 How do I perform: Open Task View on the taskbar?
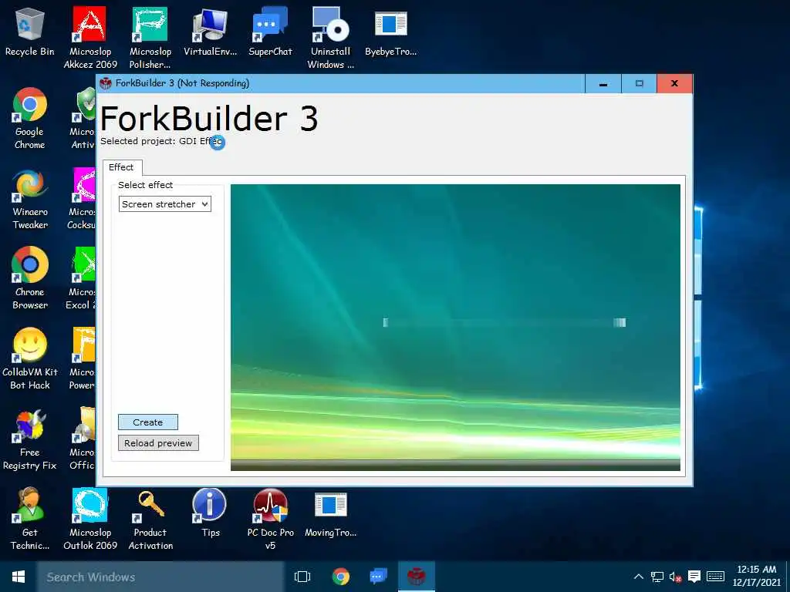point(302,577)
